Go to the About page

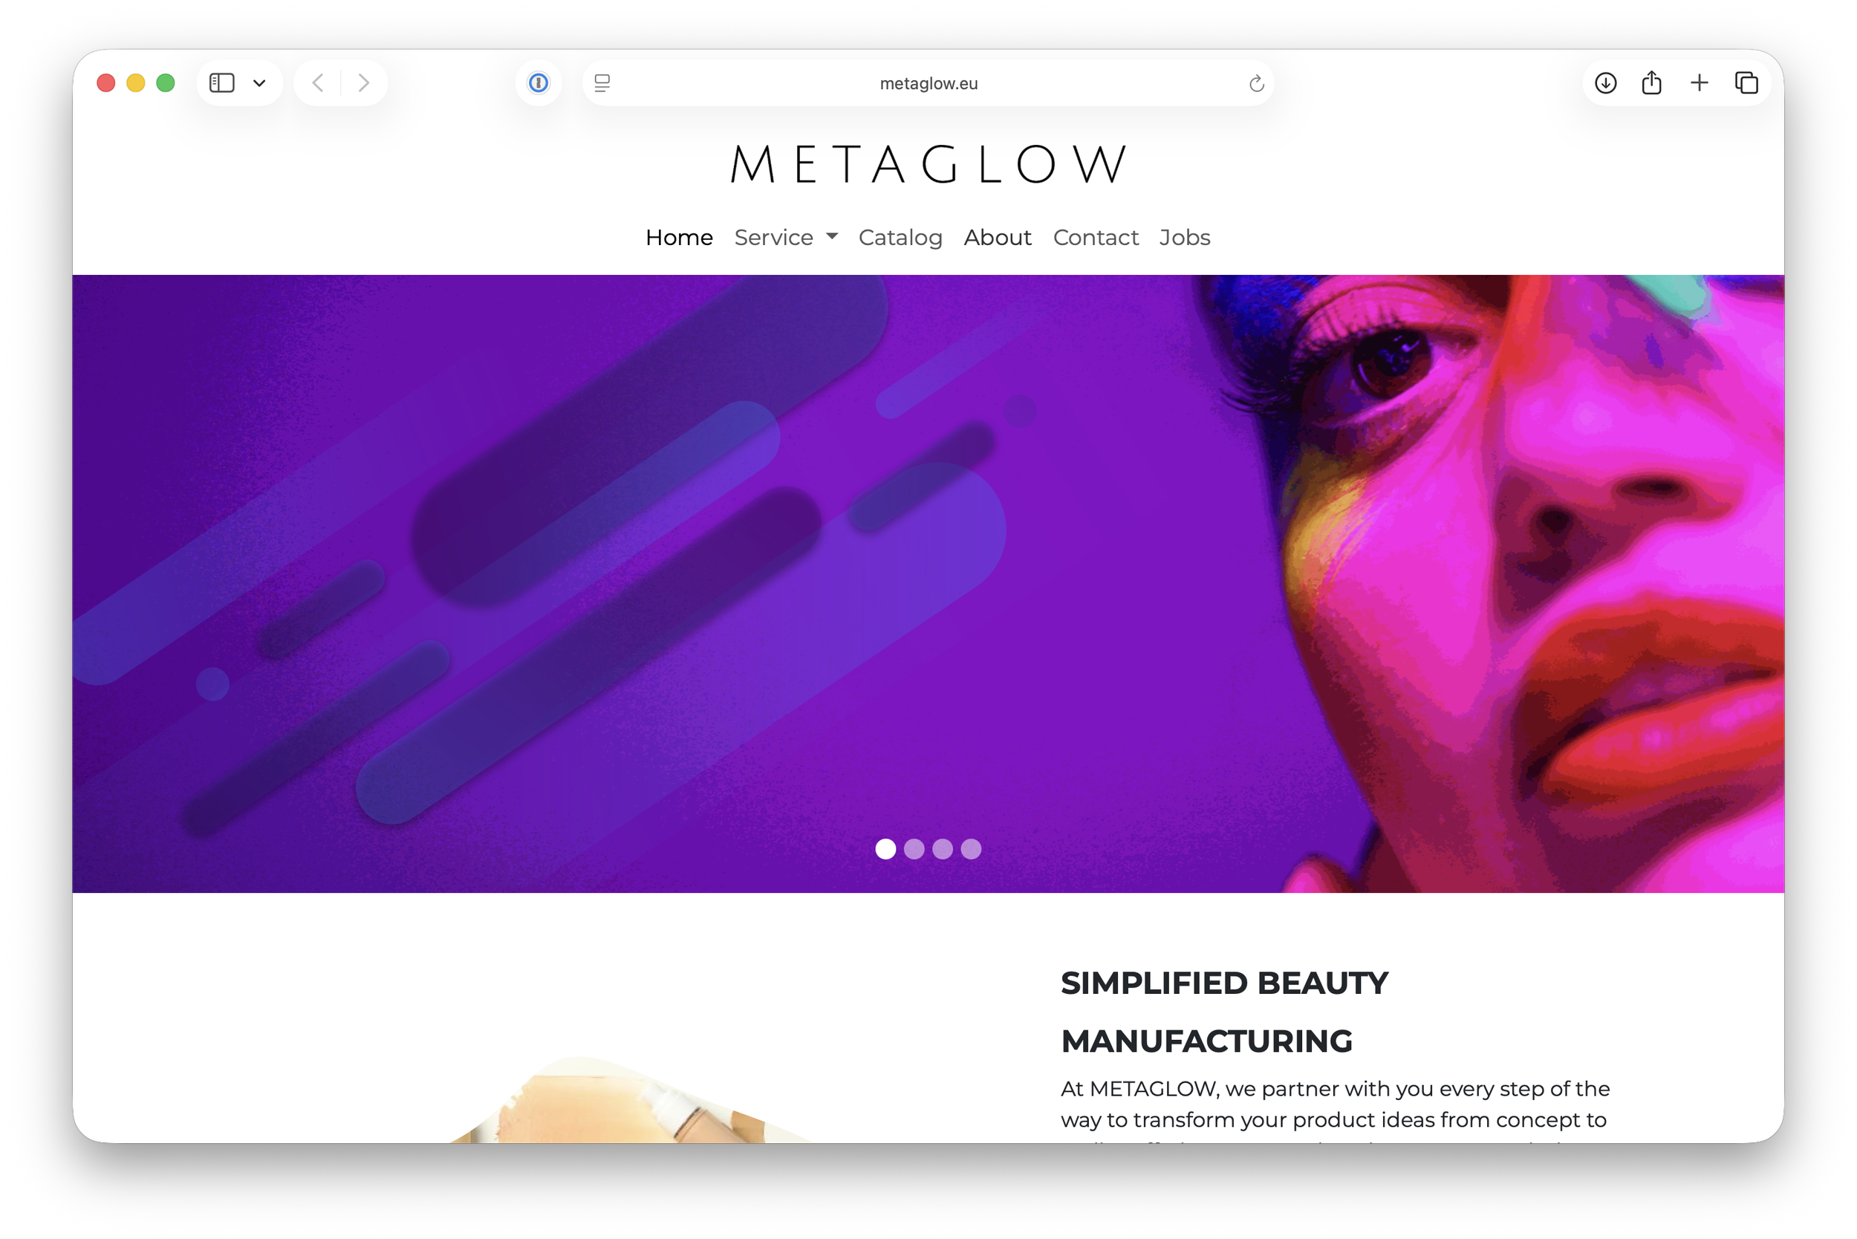998,237
